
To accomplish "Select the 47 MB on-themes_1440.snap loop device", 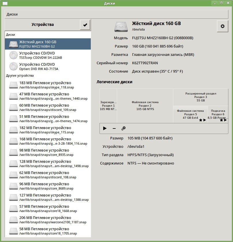I will coord(48,96).
